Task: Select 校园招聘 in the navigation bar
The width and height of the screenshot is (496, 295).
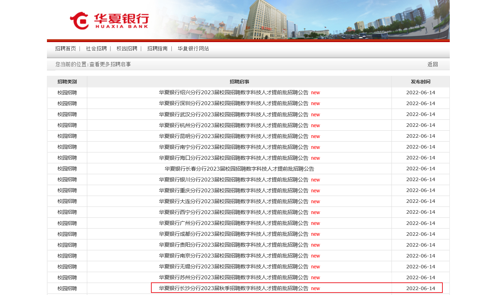Action: tap(127, 49)
